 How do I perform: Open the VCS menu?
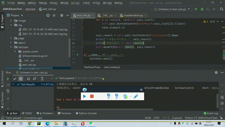(x=96, y=3)
